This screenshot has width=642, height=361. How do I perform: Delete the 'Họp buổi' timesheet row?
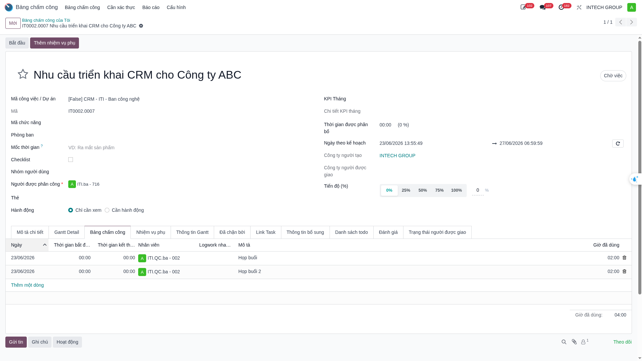[624, 258]
